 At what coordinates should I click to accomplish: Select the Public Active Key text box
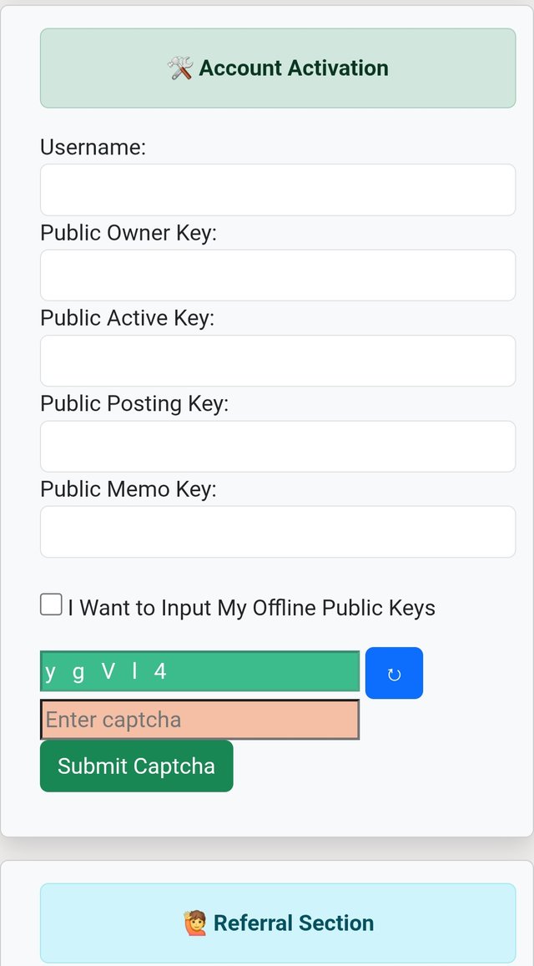point(278,361)
